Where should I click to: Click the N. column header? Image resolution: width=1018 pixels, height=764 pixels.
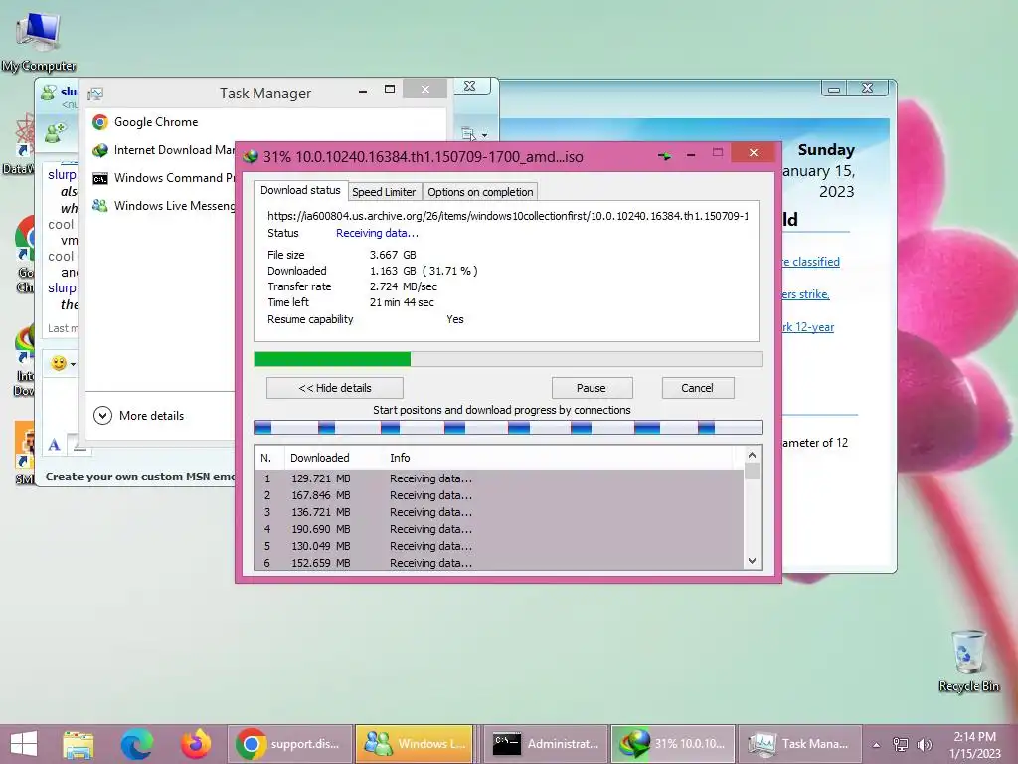click(269, 458)
